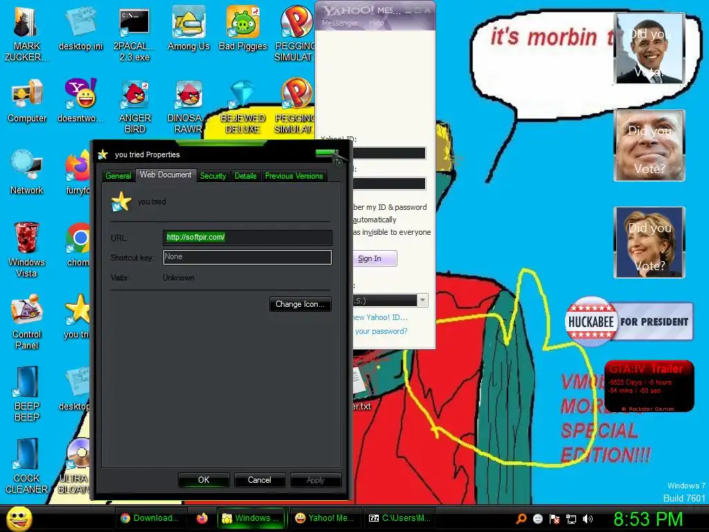Switch to the Security tab
Image resolution: width=709 pixels, height=532 pixels.
click(x=213, y=176)
